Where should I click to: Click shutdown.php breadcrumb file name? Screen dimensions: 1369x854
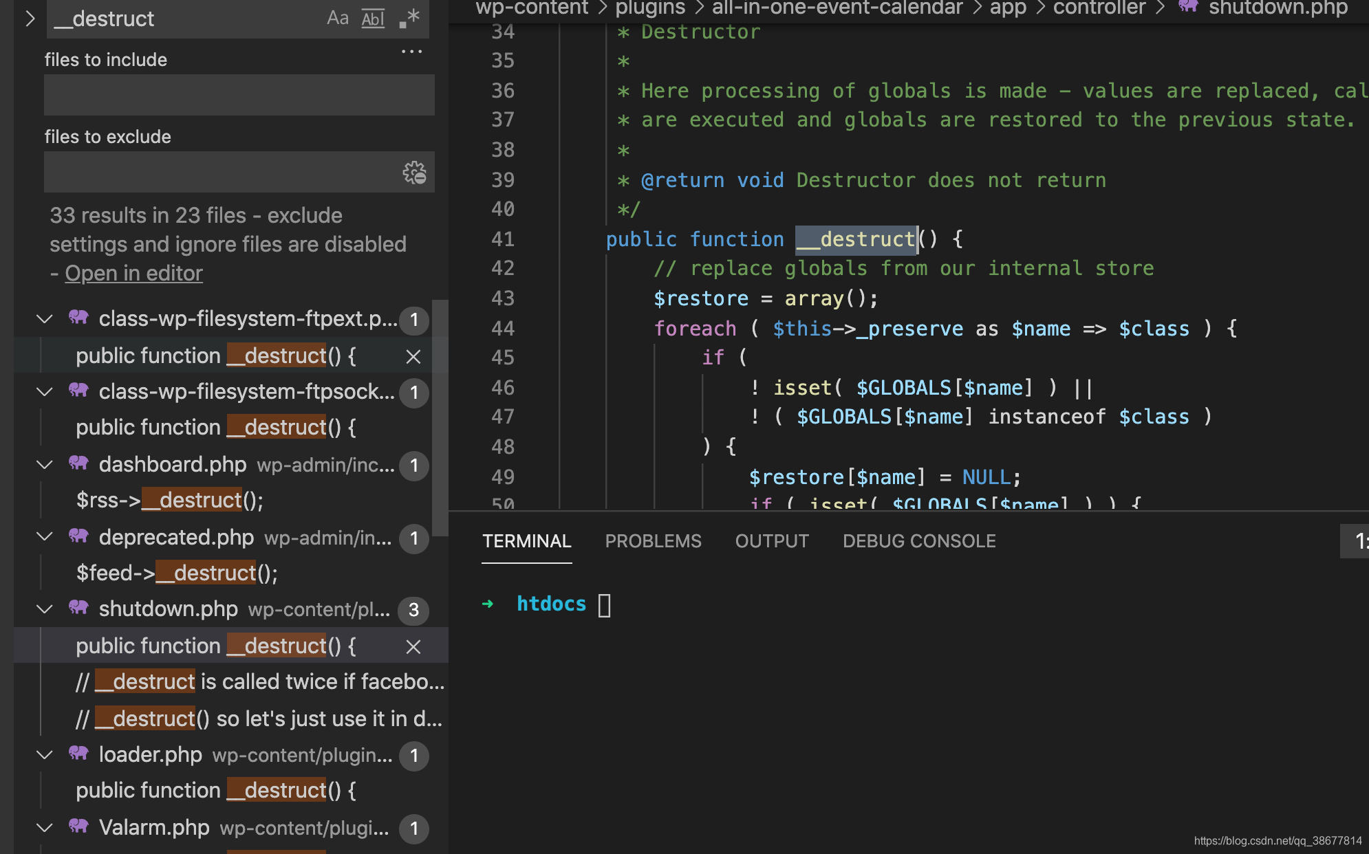tap(1278, 8)
